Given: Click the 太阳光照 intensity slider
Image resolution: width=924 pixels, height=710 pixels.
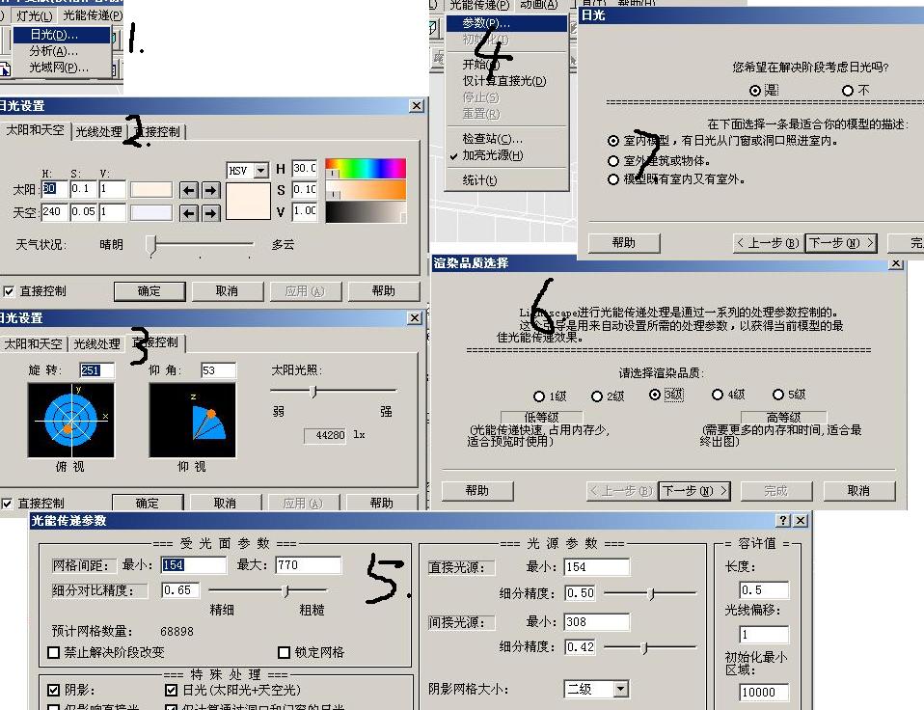Looking at the screenshot, I should coord(334,391).
